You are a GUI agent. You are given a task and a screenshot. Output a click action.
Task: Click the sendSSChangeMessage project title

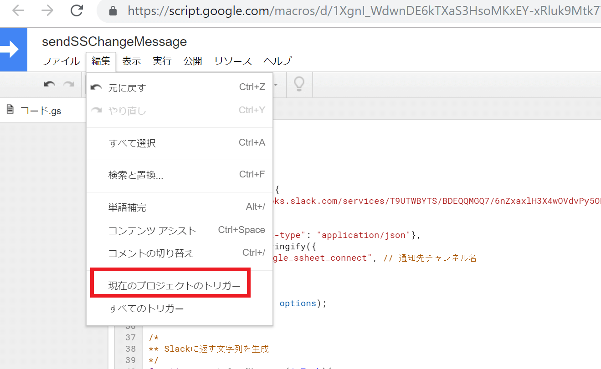114,42
